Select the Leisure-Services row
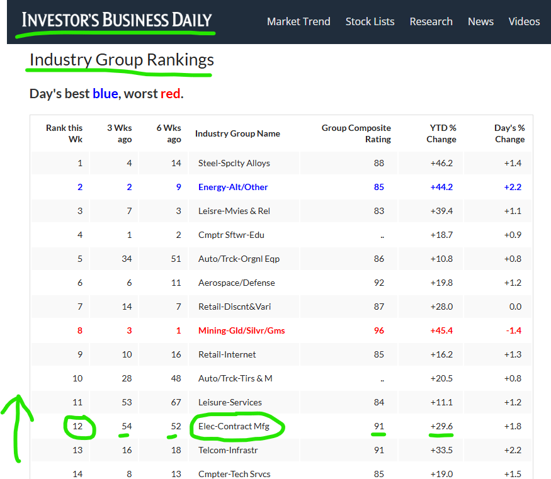 tap(281, 402)
